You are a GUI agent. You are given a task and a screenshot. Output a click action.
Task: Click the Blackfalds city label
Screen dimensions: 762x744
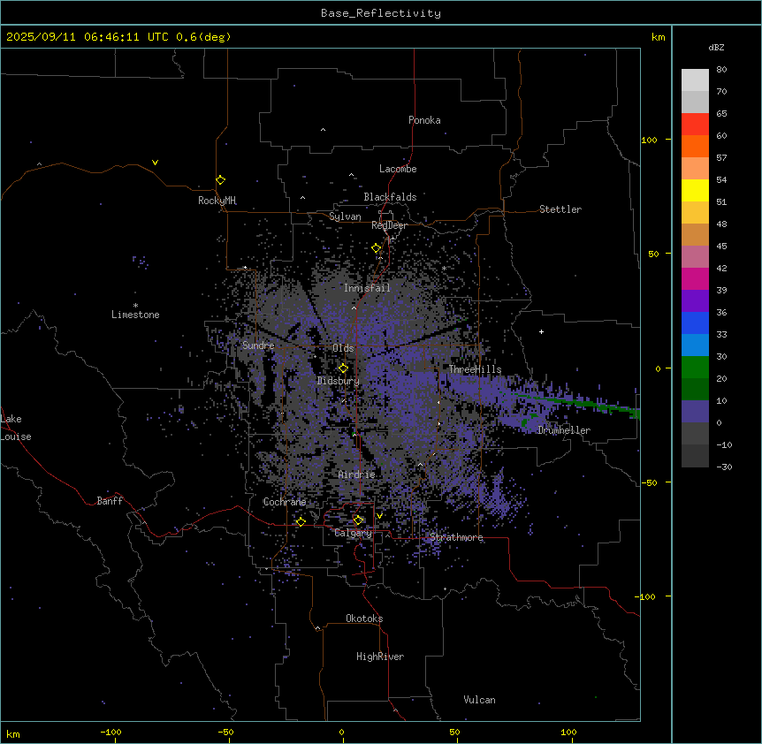point(390,197)
